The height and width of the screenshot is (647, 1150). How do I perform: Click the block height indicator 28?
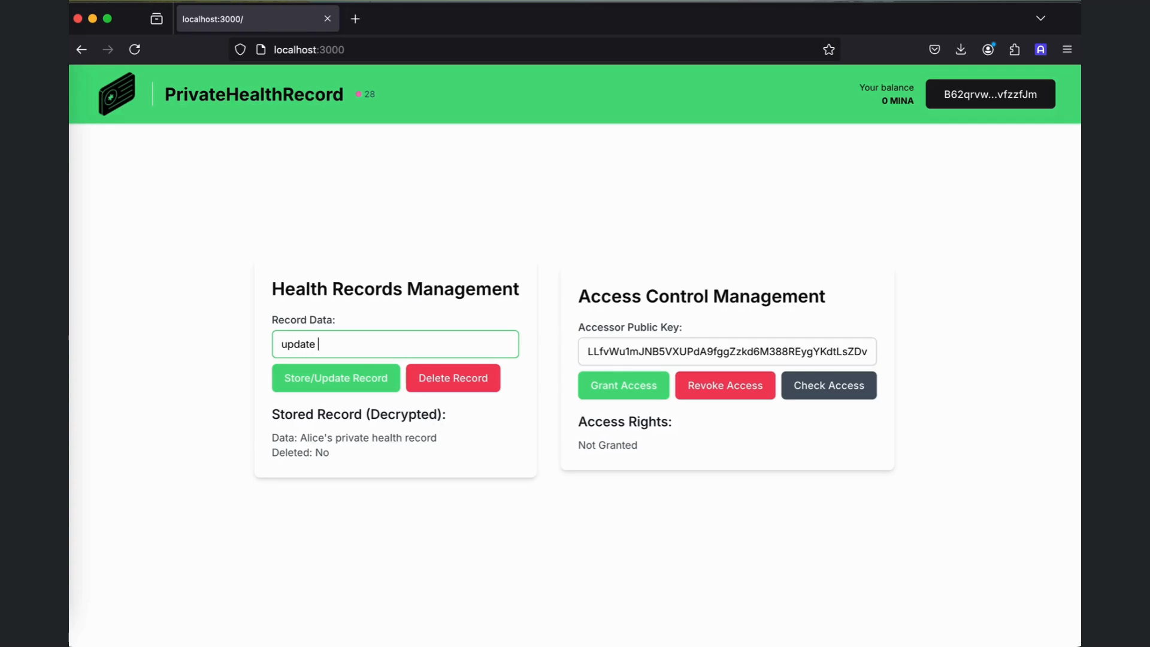point(365,94)
